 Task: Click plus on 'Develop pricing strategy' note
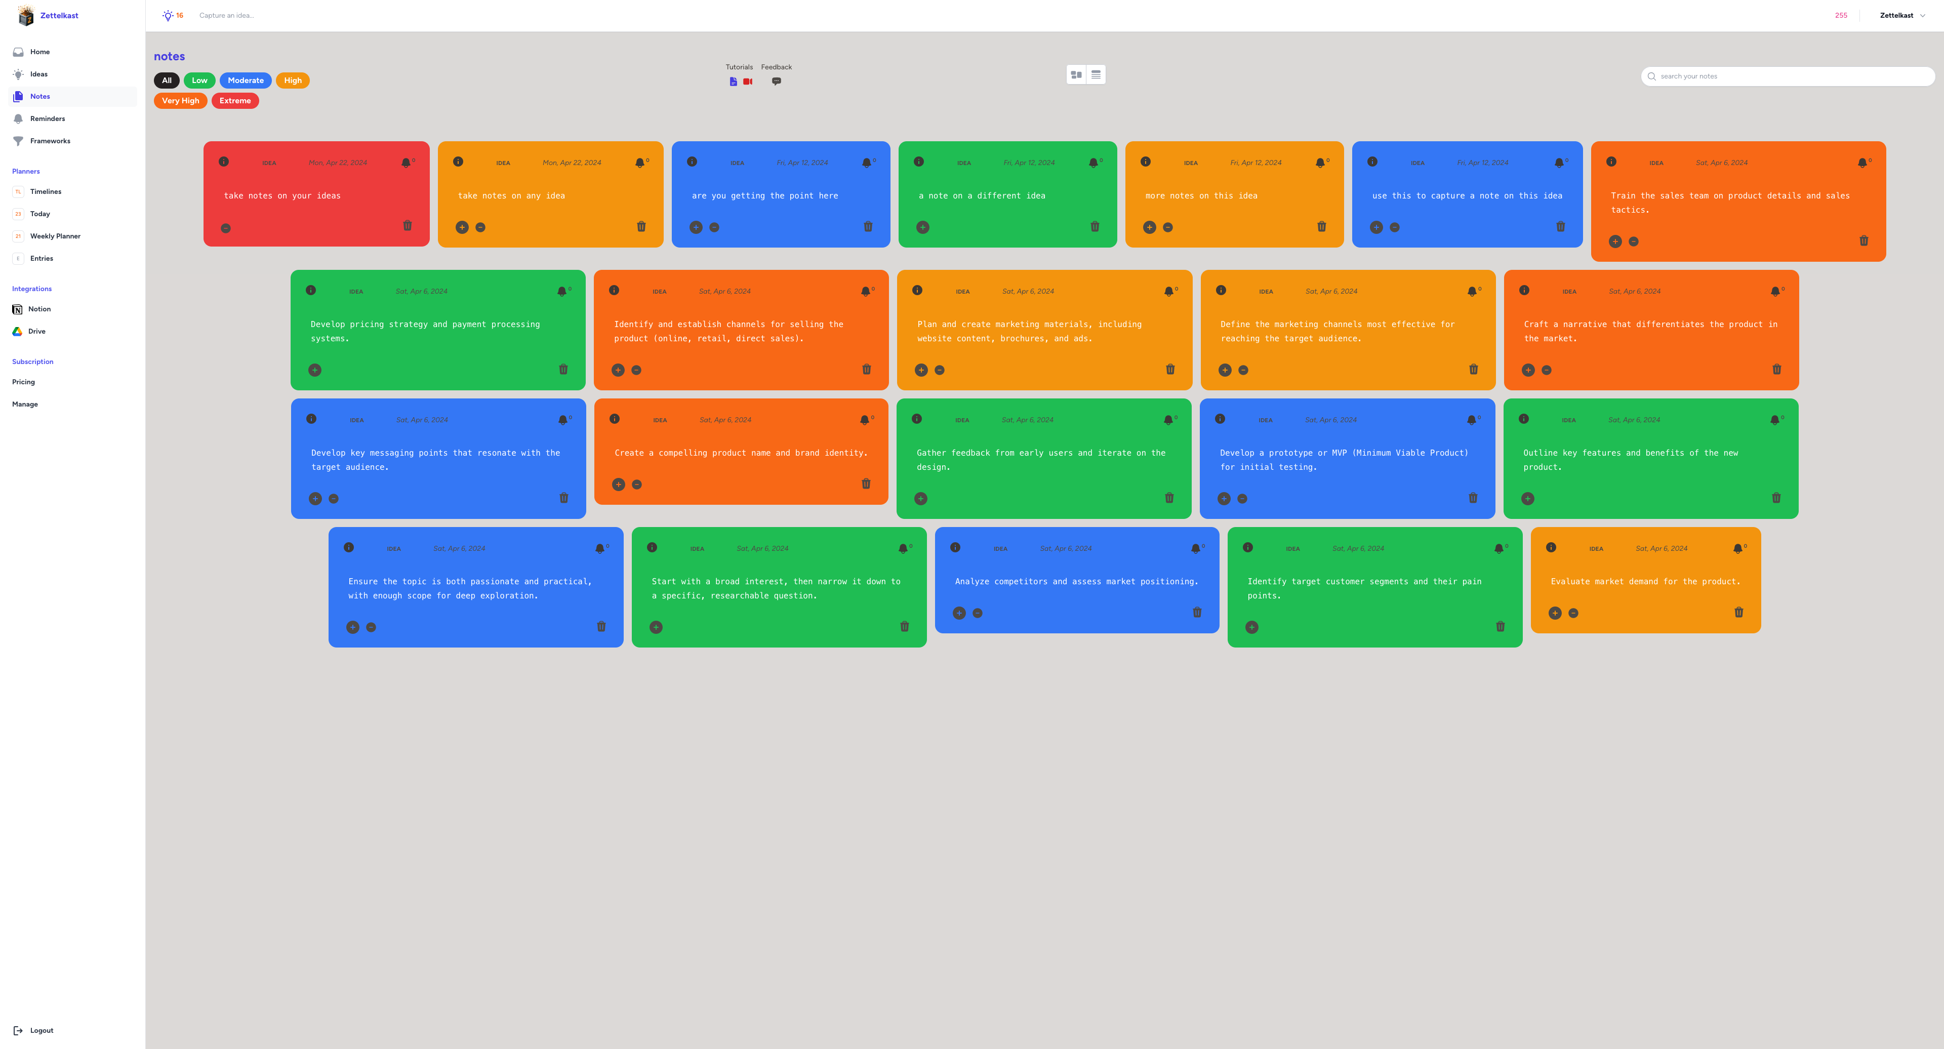tap(315, 370)
